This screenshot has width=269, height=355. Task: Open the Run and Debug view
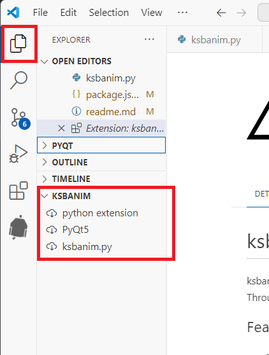(18, 154)
